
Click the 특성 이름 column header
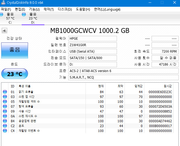tap(51, 86)
